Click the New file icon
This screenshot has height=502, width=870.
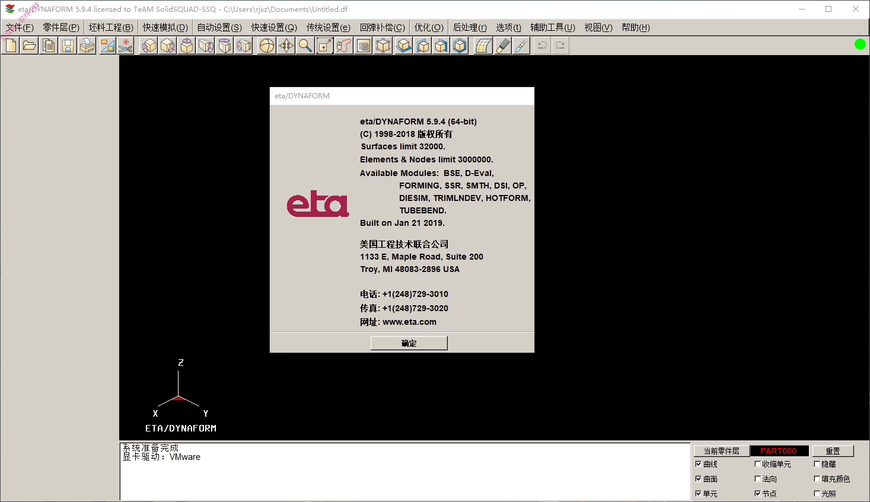pos(11,46)
